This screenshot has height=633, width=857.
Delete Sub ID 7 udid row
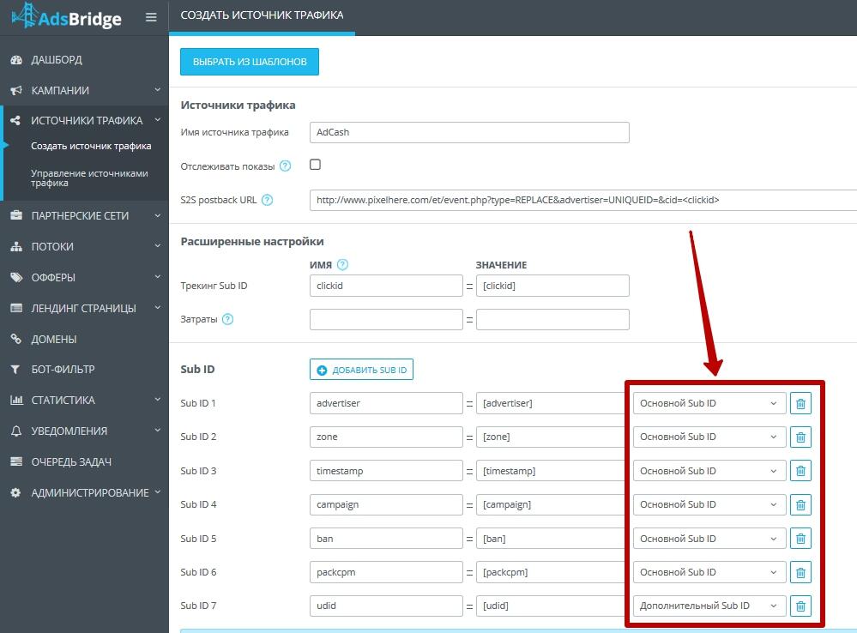800,606
